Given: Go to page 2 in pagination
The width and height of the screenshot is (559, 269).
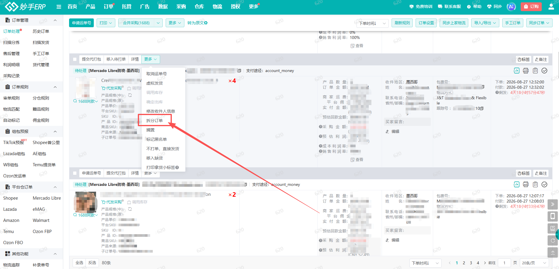Looking at the screenshot, I should 464,263.
